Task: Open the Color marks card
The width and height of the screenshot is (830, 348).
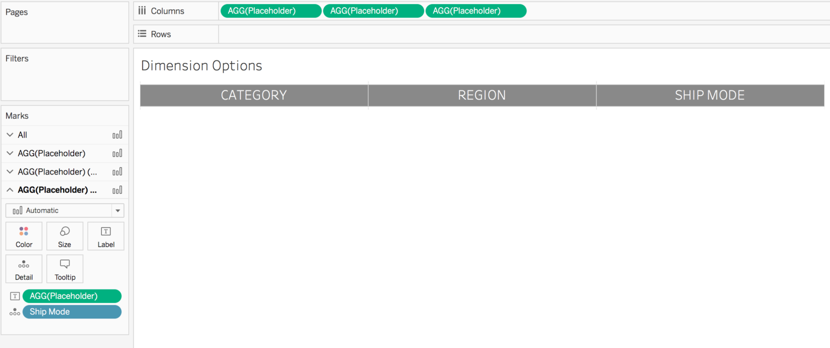Action: (x=24, y=236)
